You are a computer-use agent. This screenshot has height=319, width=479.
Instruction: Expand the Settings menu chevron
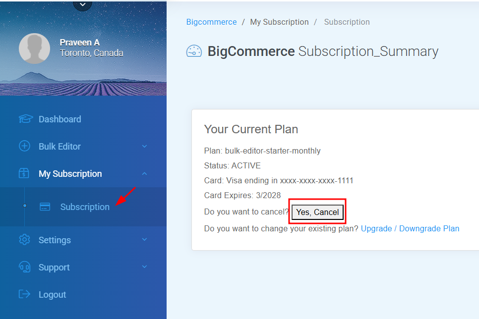(144, 240)
